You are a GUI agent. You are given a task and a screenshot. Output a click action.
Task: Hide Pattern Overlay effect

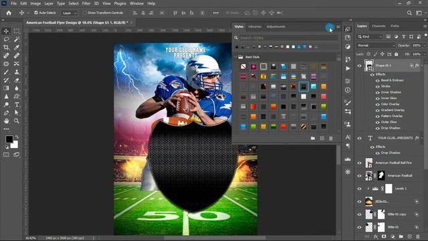pos(377,116)
